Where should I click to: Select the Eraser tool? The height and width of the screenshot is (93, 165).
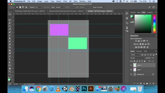tap(10, 44)
